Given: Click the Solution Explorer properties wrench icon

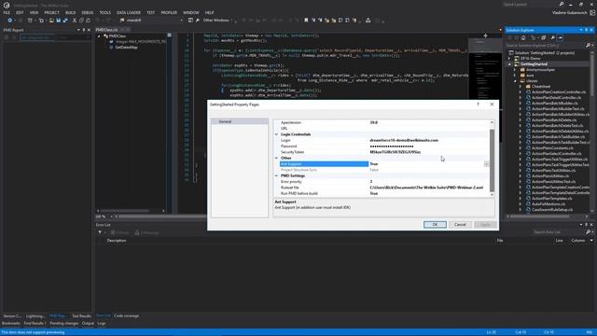Looking at the screenshot, I should point(552,37).
